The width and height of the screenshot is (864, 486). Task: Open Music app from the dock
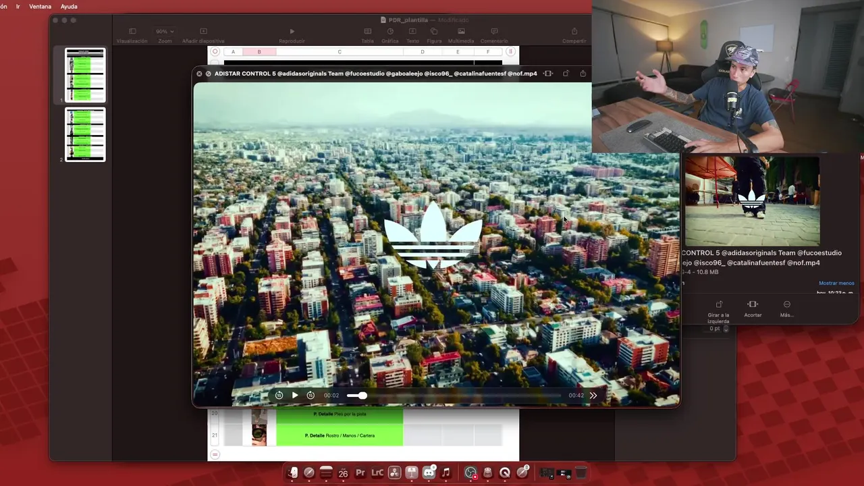446,473
